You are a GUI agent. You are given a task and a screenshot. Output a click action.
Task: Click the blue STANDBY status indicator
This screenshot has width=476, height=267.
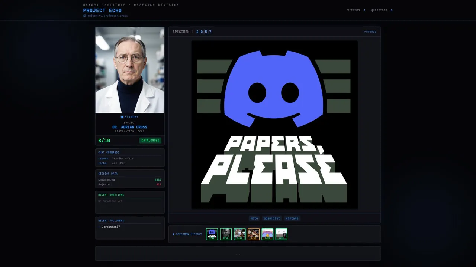click(130, 117)
